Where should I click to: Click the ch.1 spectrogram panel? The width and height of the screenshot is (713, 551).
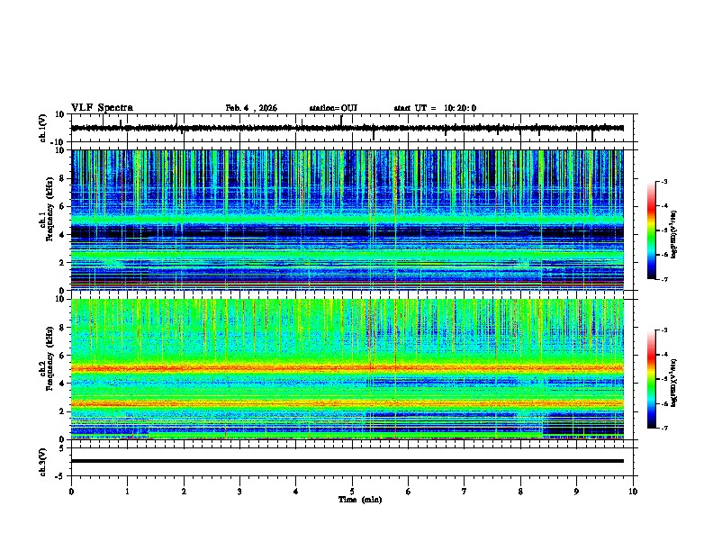click(347, 220)
